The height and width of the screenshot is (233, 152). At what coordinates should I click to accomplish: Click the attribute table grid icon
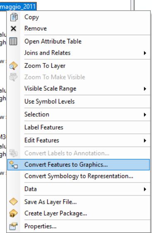tap(13, 41)
